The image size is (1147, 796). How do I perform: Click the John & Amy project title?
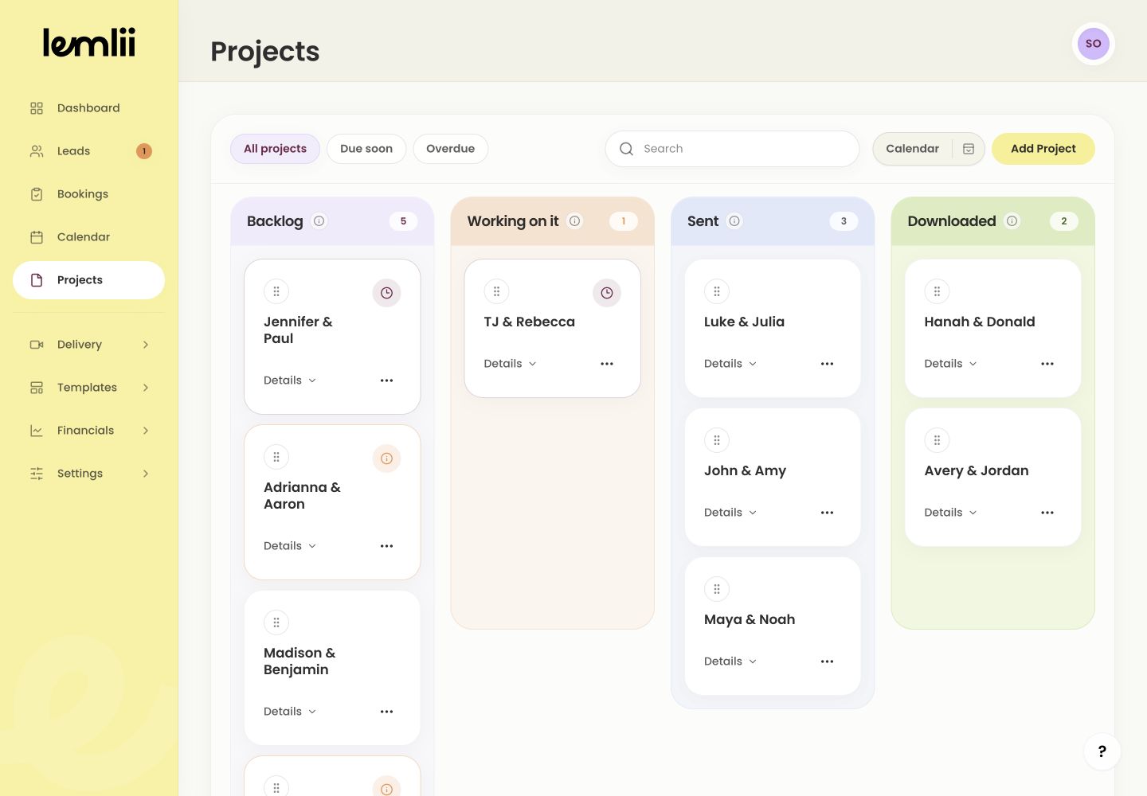point(745,470)
